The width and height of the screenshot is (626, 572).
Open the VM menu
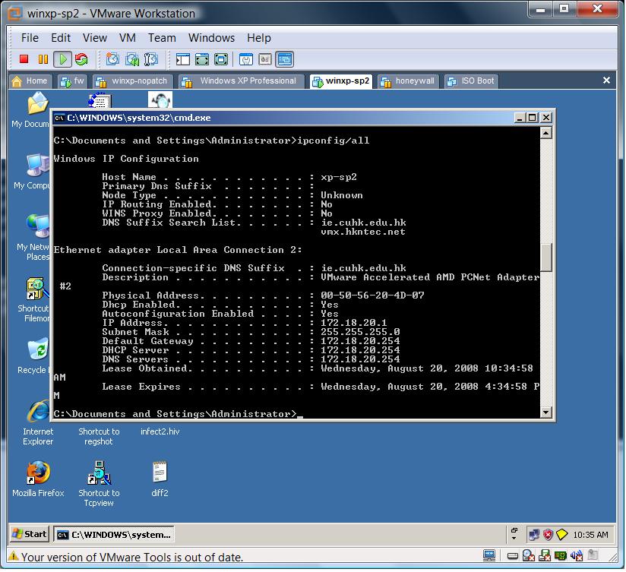click(128, 38)
